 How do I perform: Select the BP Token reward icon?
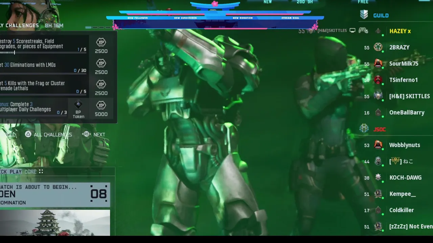[78, 104]
